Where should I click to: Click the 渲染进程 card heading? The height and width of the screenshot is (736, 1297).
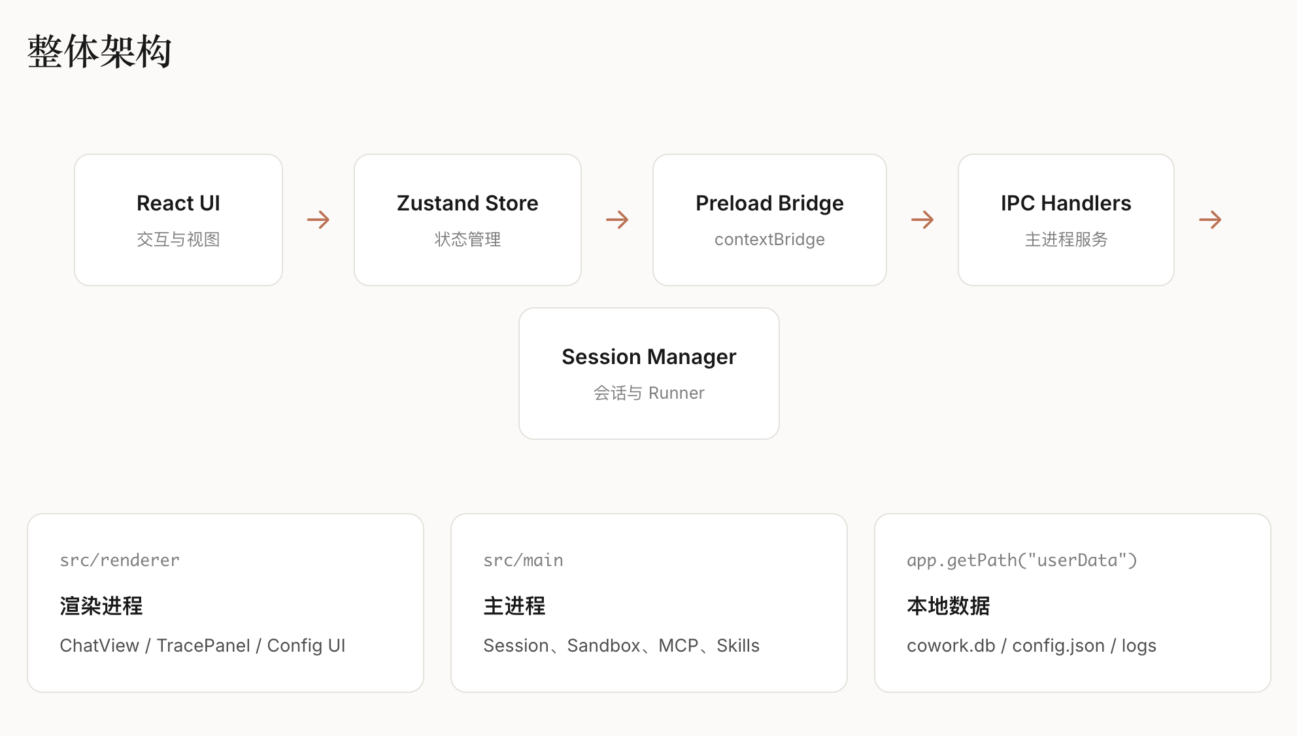pos(101,606)
